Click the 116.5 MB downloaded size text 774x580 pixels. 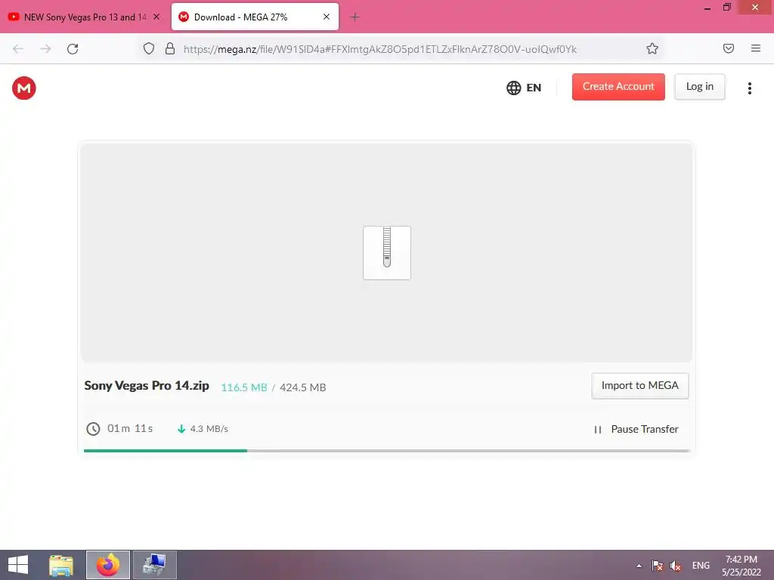244,387
